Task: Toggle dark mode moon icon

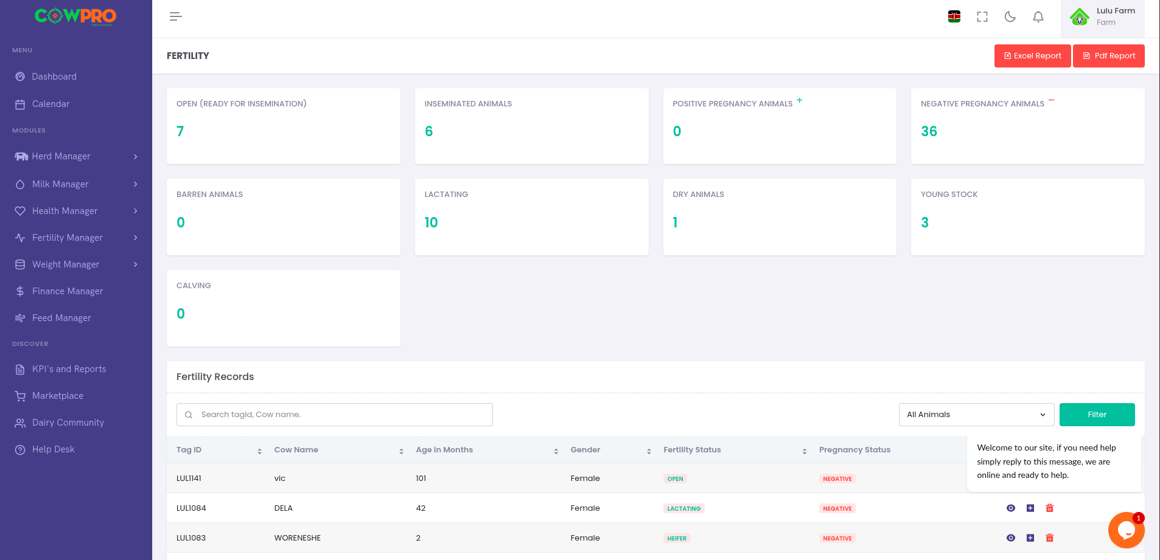Action: 1010,17
